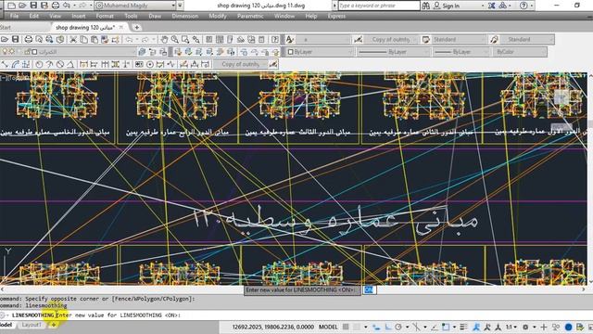The width and height of the screenshot is (593, 334).
Task: Select the Diameter dimension tool
Action: [x=60, y=64]
